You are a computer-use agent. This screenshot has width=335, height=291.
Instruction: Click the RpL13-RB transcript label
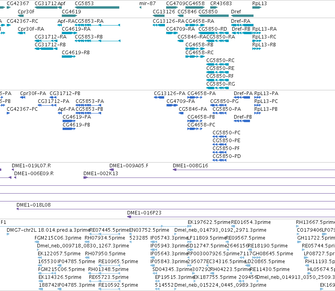(x=264, y=45)
